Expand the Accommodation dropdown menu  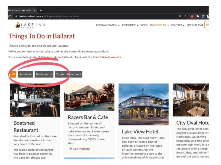(108, 25)
